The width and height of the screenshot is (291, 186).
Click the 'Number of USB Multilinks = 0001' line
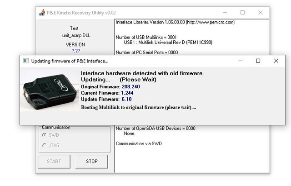146,37
